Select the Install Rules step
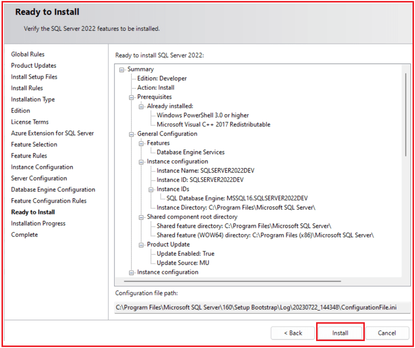The height and width of the screenshot is (348, 415). 27,88
